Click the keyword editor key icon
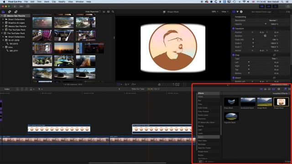This screenshot has width=292, height=164. click(21, 6)
